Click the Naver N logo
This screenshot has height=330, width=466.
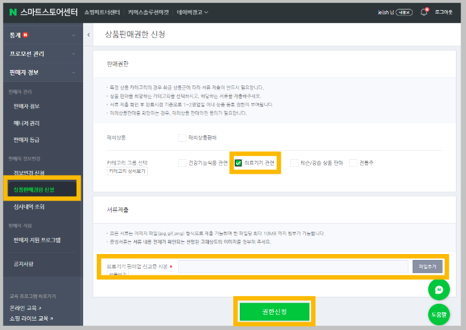[13, 12]
